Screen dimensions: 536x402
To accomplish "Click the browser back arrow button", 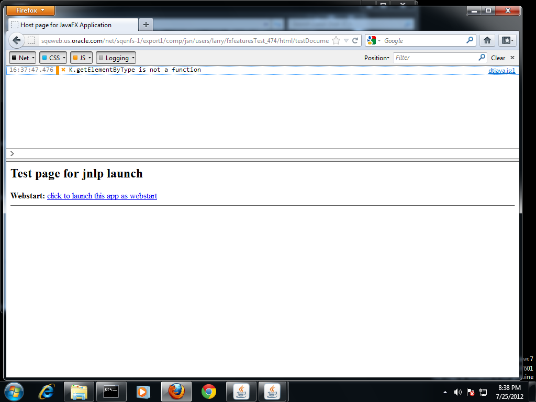I will pyautogui.click(x=16, y=40).
